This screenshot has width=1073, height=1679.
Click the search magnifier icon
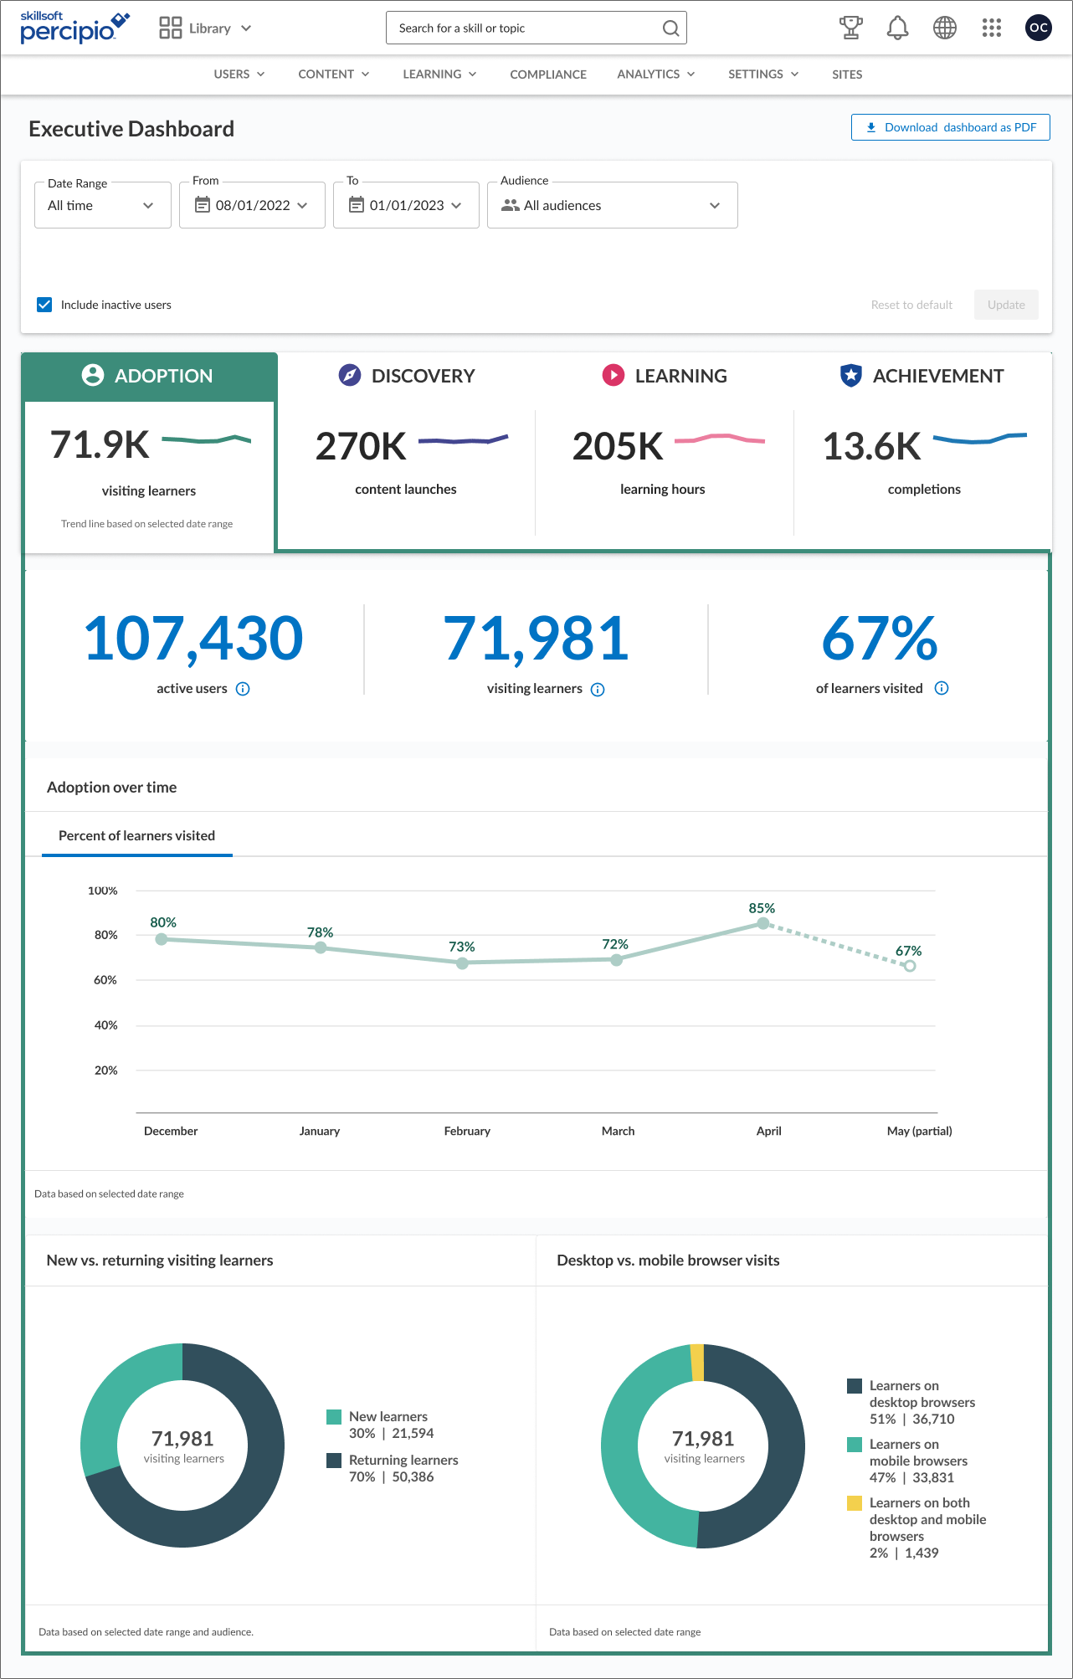click(670, 28)
